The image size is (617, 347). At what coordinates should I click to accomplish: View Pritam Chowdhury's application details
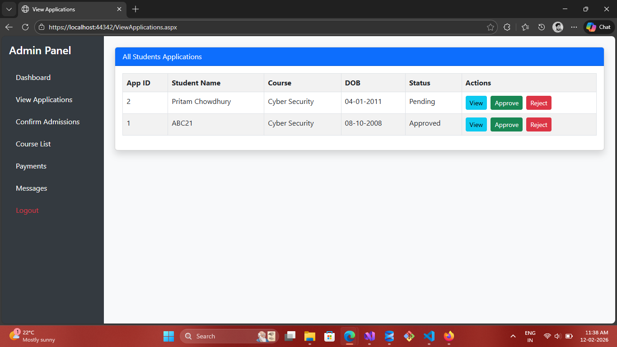pyautogui.click(x=476, y=103)
